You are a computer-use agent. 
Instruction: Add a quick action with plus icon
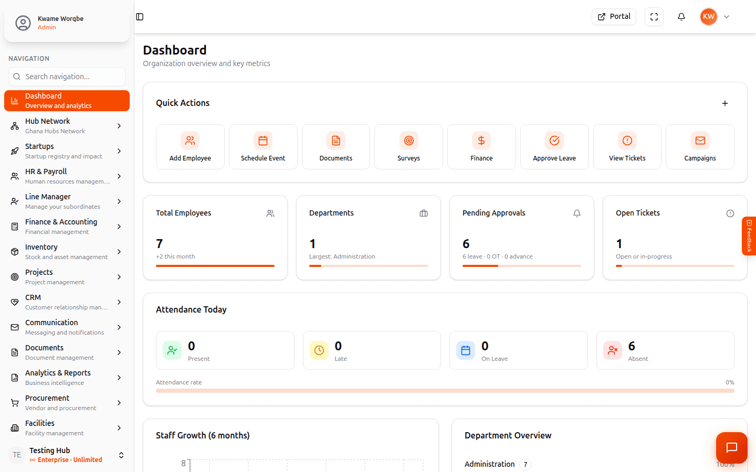click(725, 103)
